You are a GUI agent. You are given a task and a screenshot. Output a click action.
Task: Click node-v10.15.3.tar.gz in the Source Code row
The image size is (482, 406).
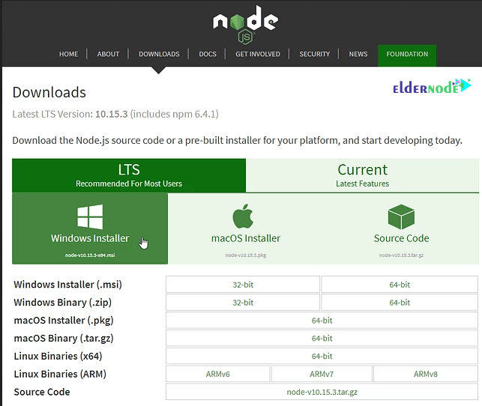click(x=322, y=392)
